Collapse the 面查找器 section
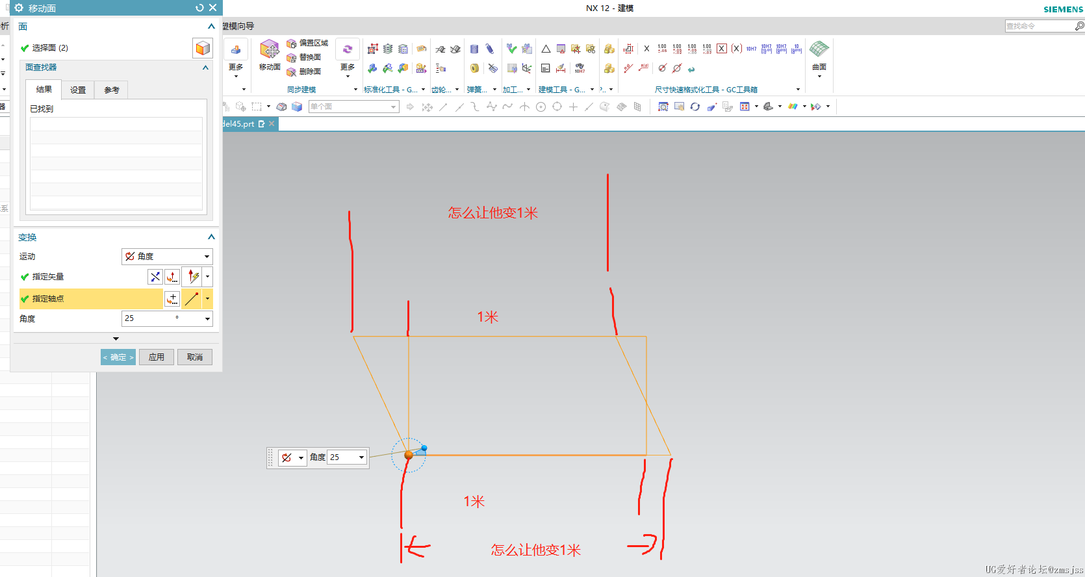Screen dimensions: 1085x577 (205, 68)
